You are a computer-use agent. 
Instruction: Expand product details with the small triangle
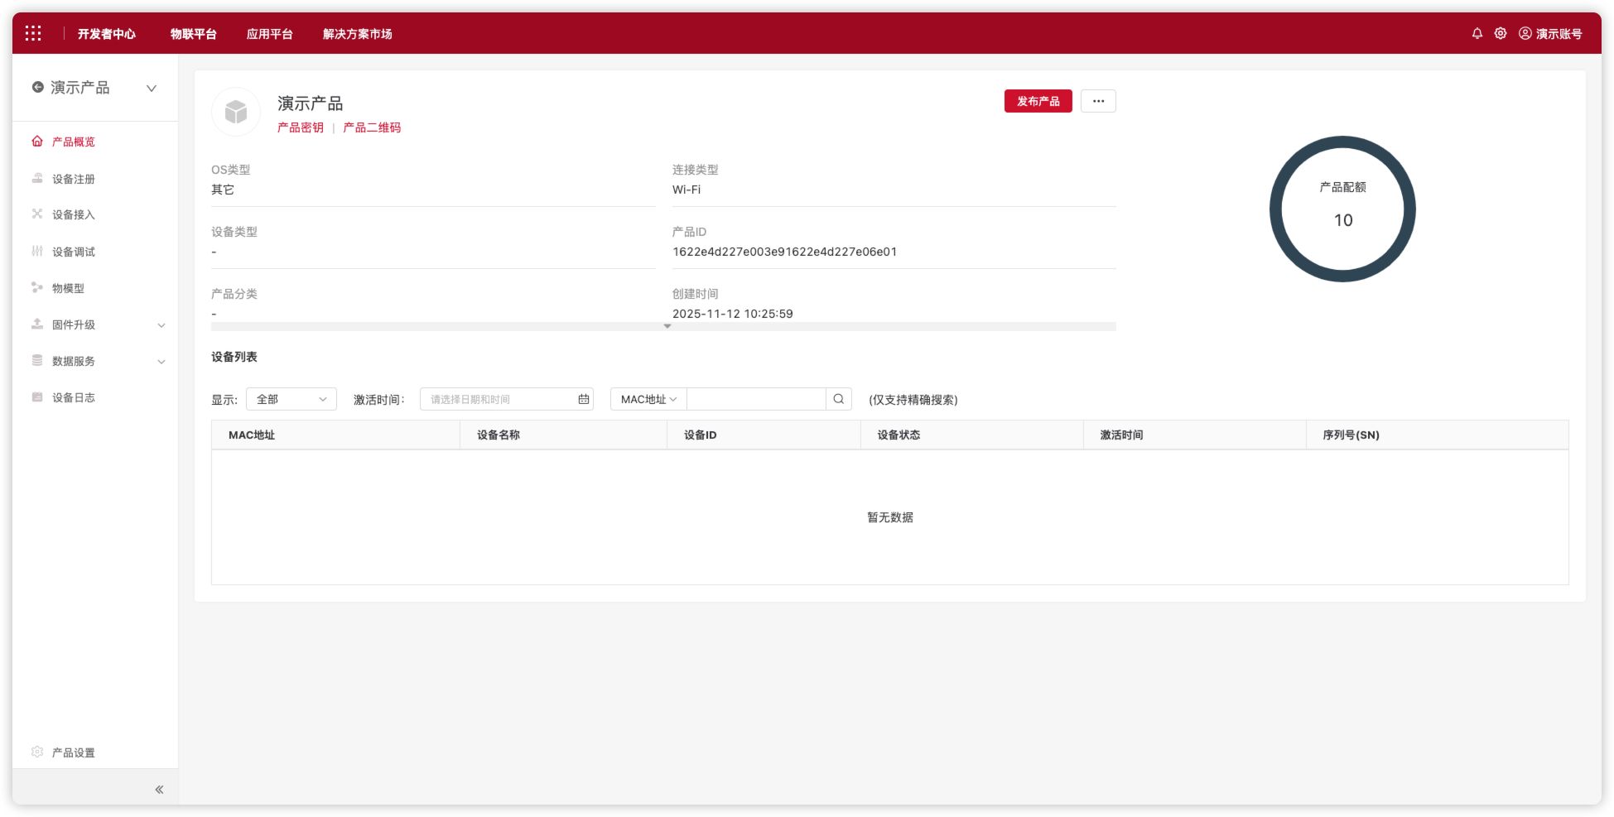tap(667, 326)
